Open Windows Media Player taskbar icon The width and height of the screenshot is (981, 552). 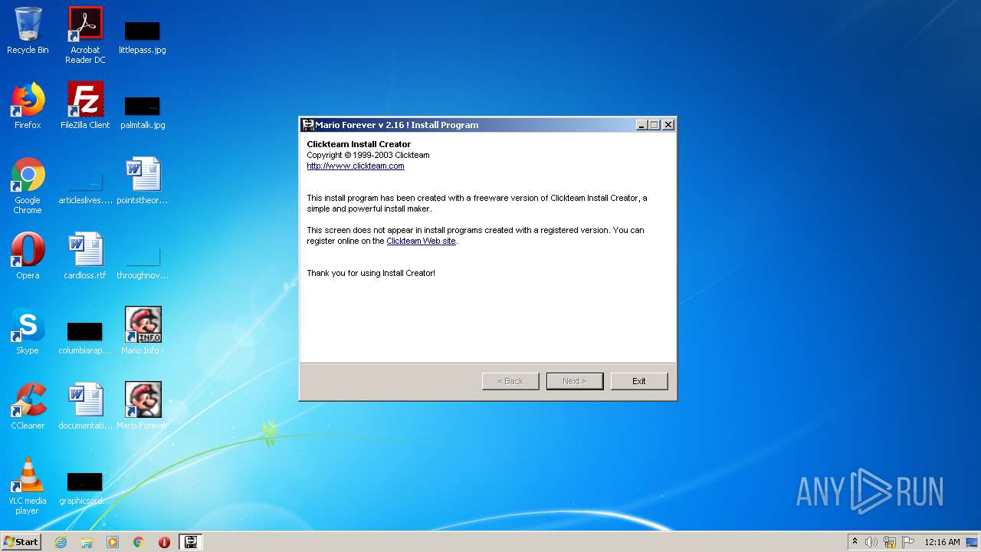(113, 542)
